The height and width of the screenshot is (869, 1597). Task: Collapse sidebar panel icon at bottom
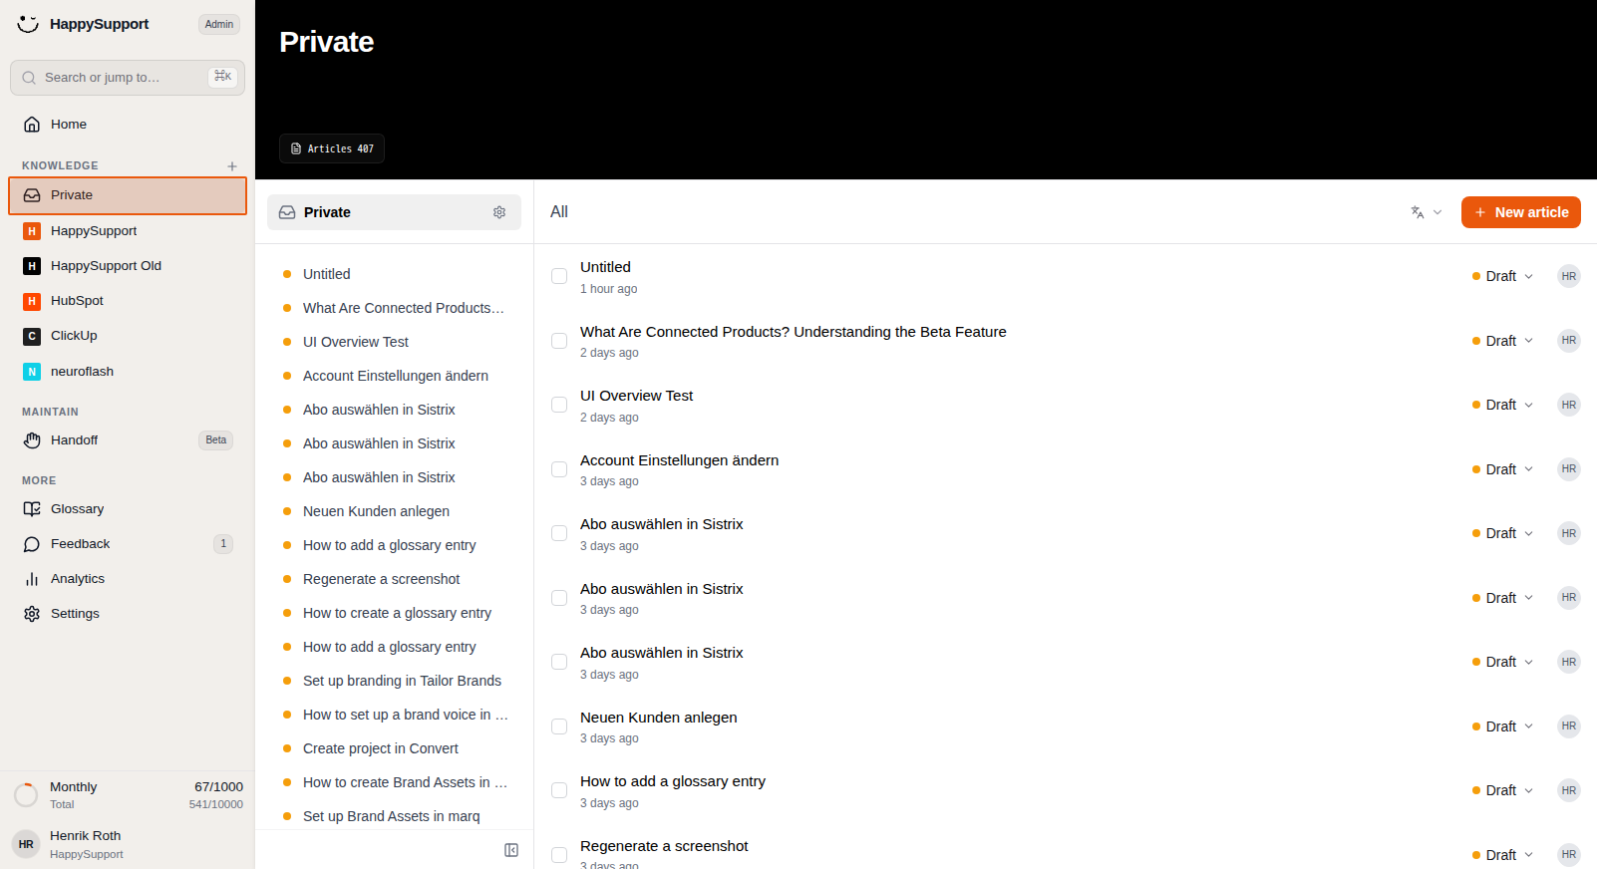pos(511,850)
